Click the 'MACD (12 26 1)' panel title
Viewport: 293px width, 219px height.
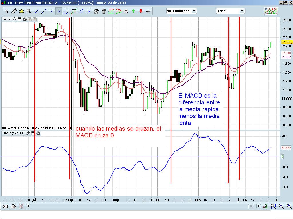(13, 133)
